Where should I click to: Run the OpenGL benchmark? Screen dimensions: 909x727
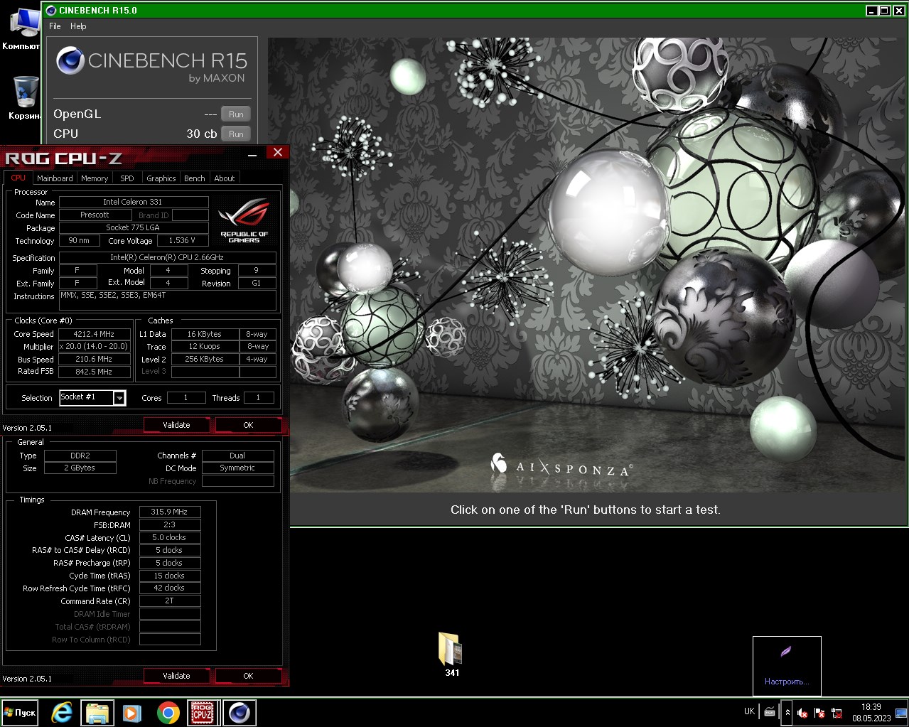tap(236, 114)
